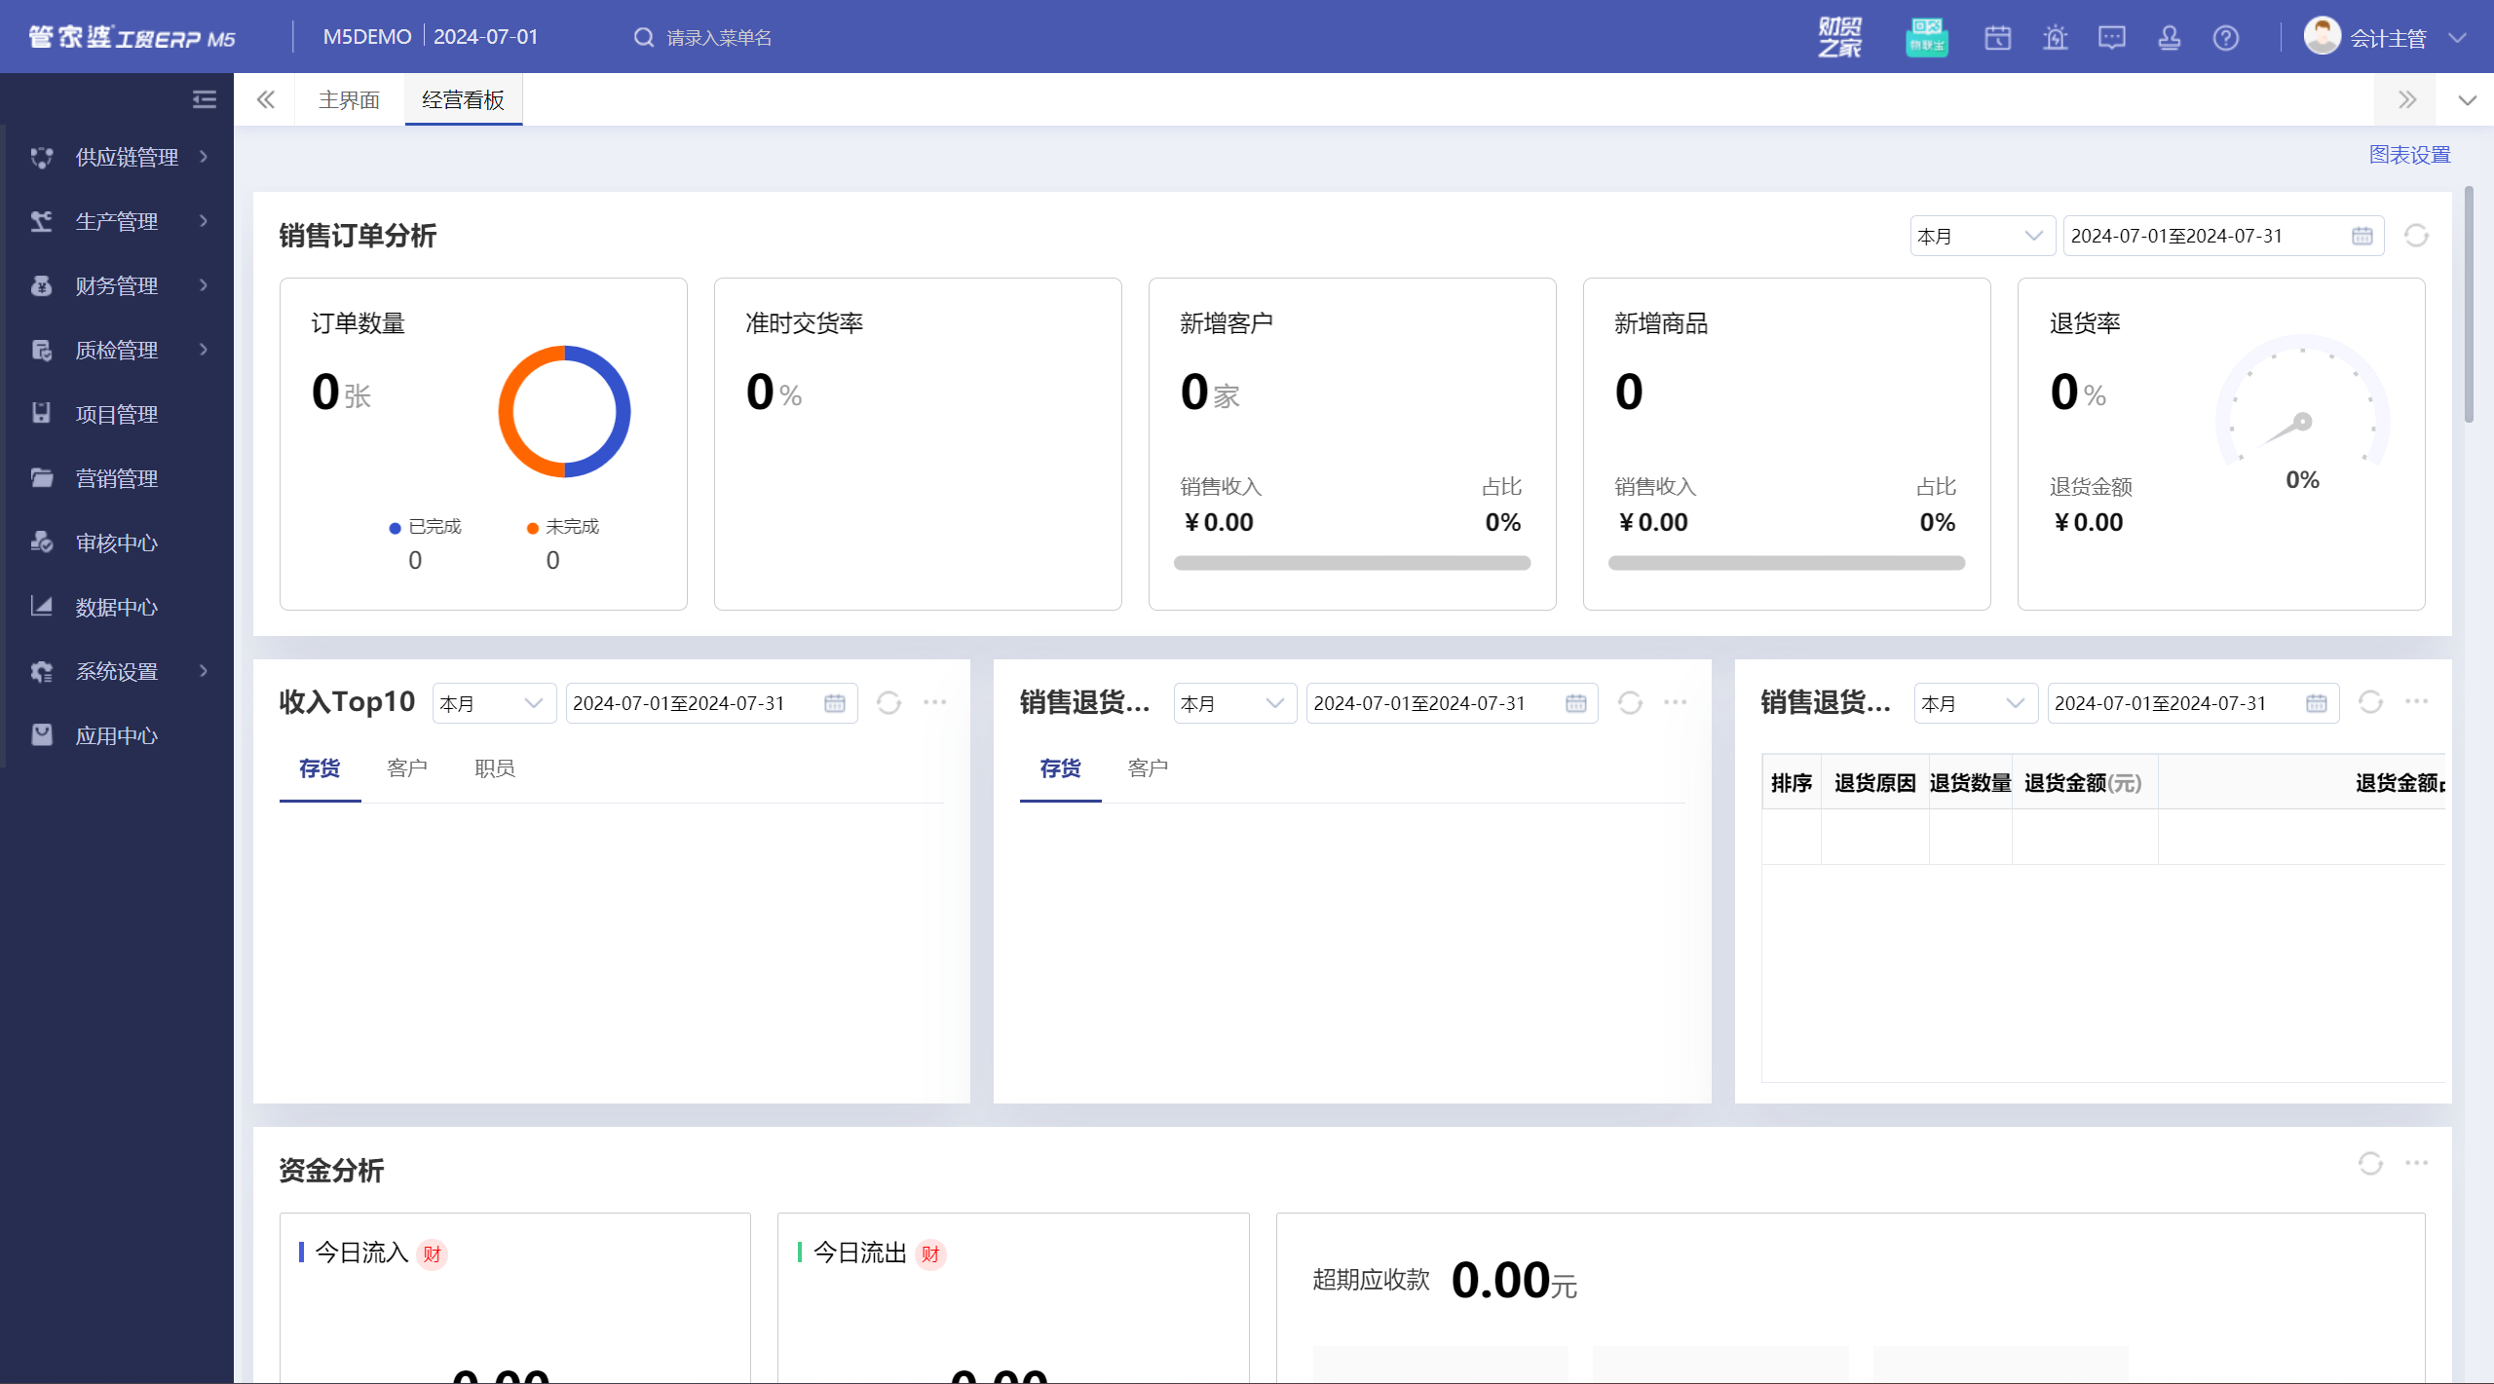
Task: Open calendar picker in 收入Top10 date field
Action: tap(835, 703)
